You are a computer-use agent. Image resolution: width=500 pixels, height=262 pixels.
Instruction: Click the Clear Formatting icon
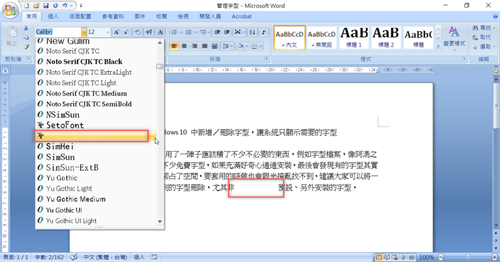tap(137, 32)
